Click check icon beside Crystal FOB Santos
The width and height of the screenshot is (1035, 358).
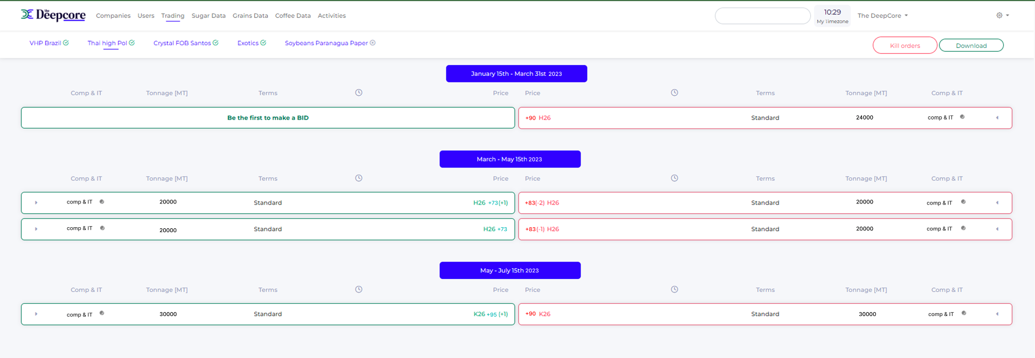click(216, 43)
